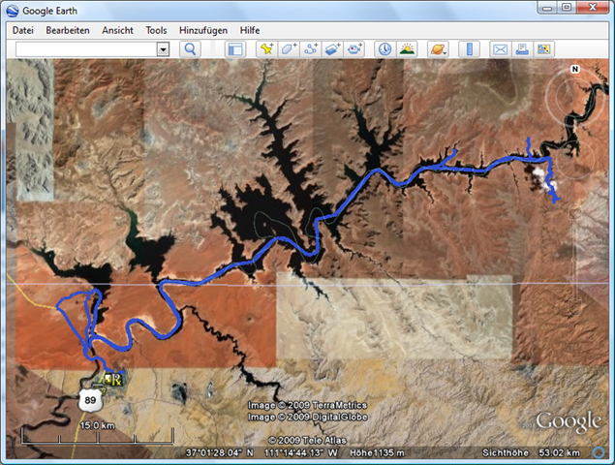Open the Hinzufügen menu
The height and width of the screenshot is (465, 615).
203,30
